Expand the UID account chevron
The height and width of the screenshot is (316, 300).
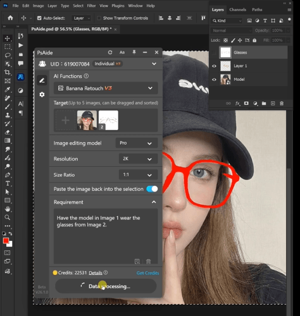coord(154,64)
